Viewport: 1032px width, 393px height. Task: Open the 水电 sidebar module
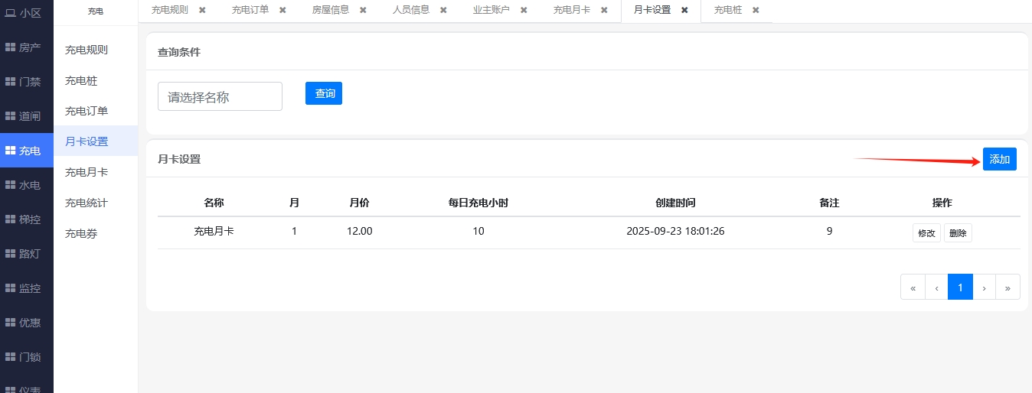click(26, 185)
